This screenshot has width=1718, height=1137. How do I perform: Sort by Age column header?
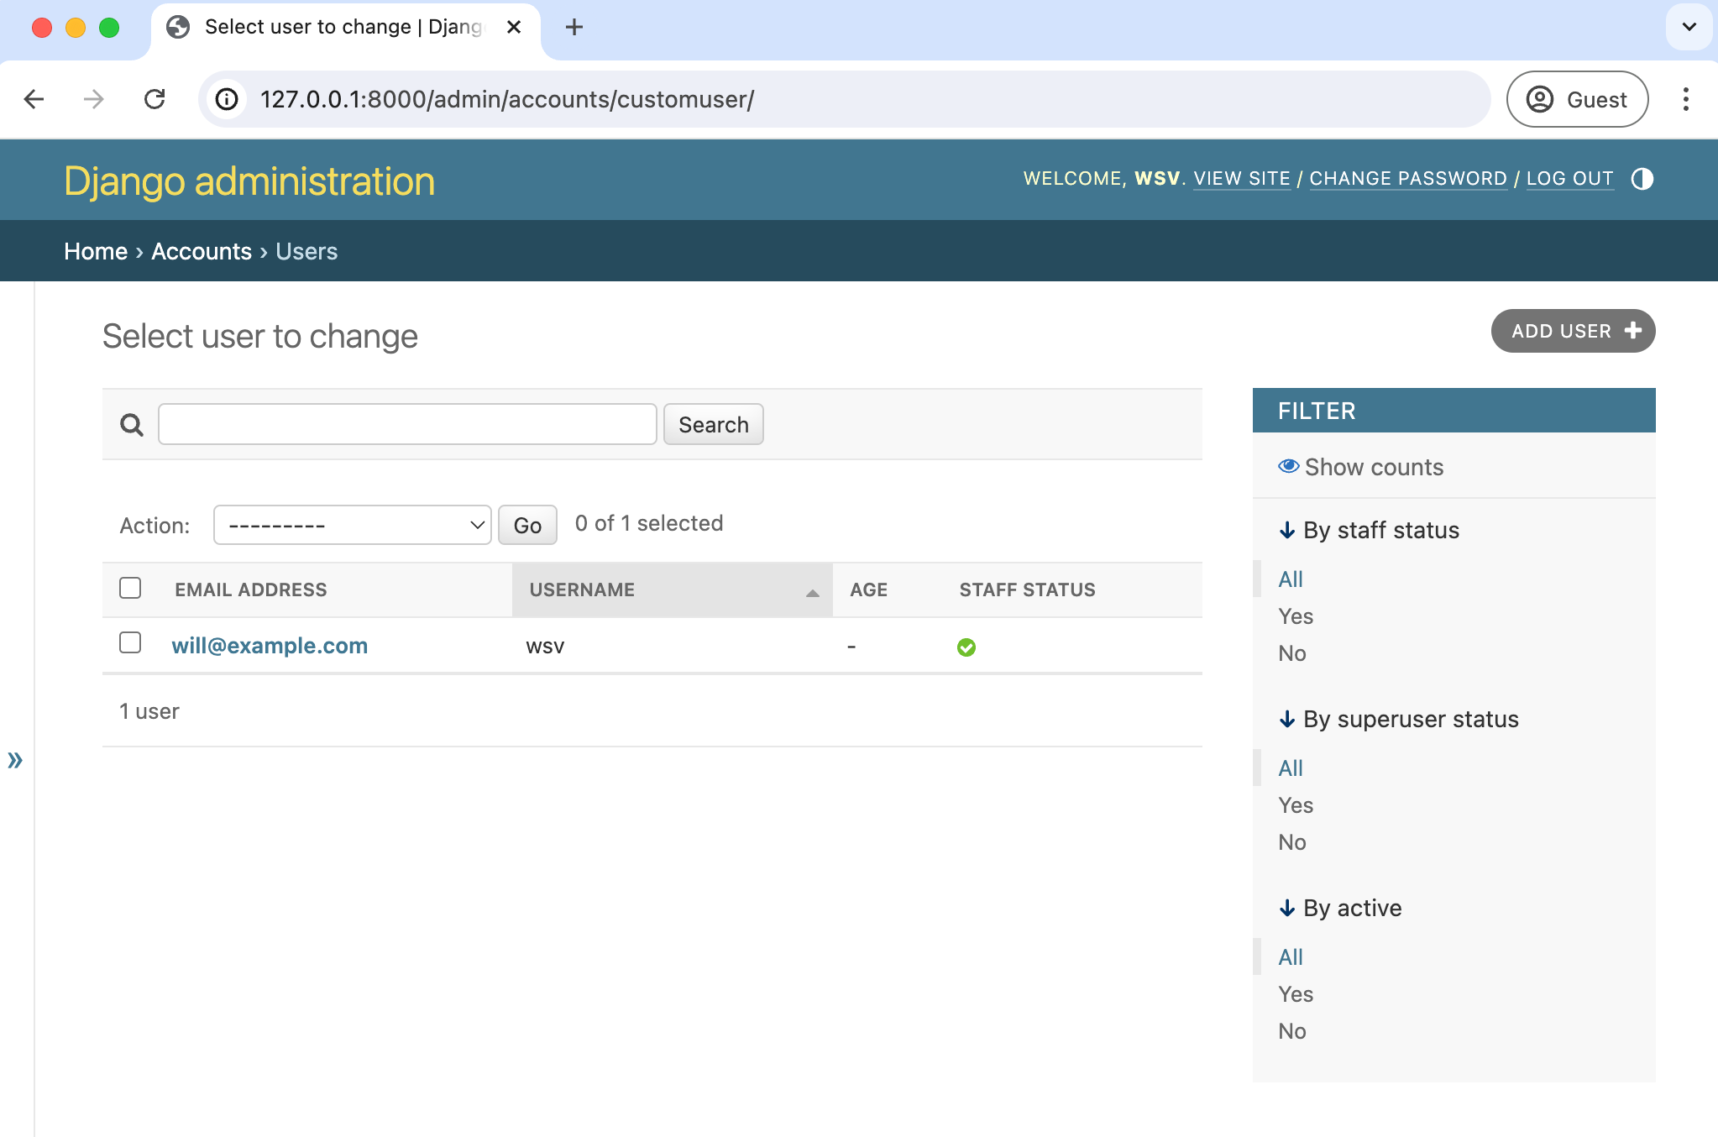click(x=868, y=589)
